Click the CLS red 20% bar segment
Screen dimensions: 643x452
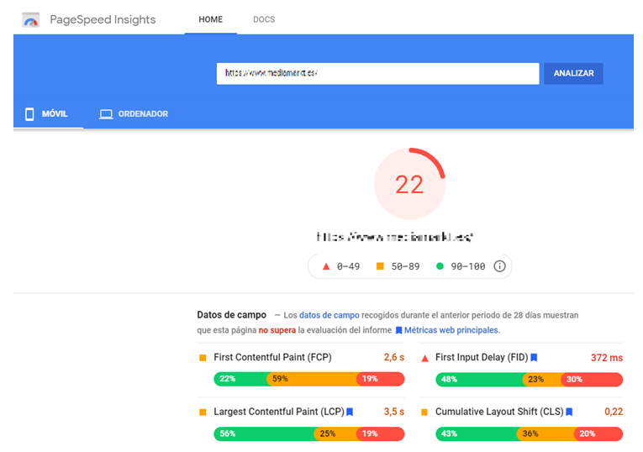click(598, 434)
